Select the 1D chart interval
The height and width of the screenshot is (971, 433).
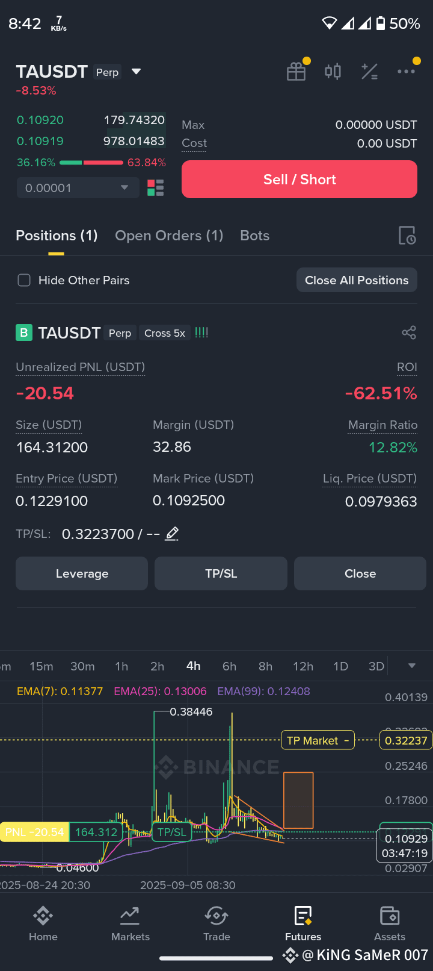click(341, 666)
